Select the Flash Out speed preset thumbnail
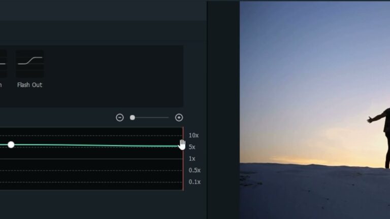 pos(30,64)
